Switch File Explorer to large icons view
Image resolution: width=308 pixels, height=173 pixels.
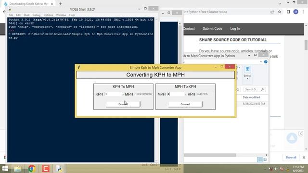point(265,160)
